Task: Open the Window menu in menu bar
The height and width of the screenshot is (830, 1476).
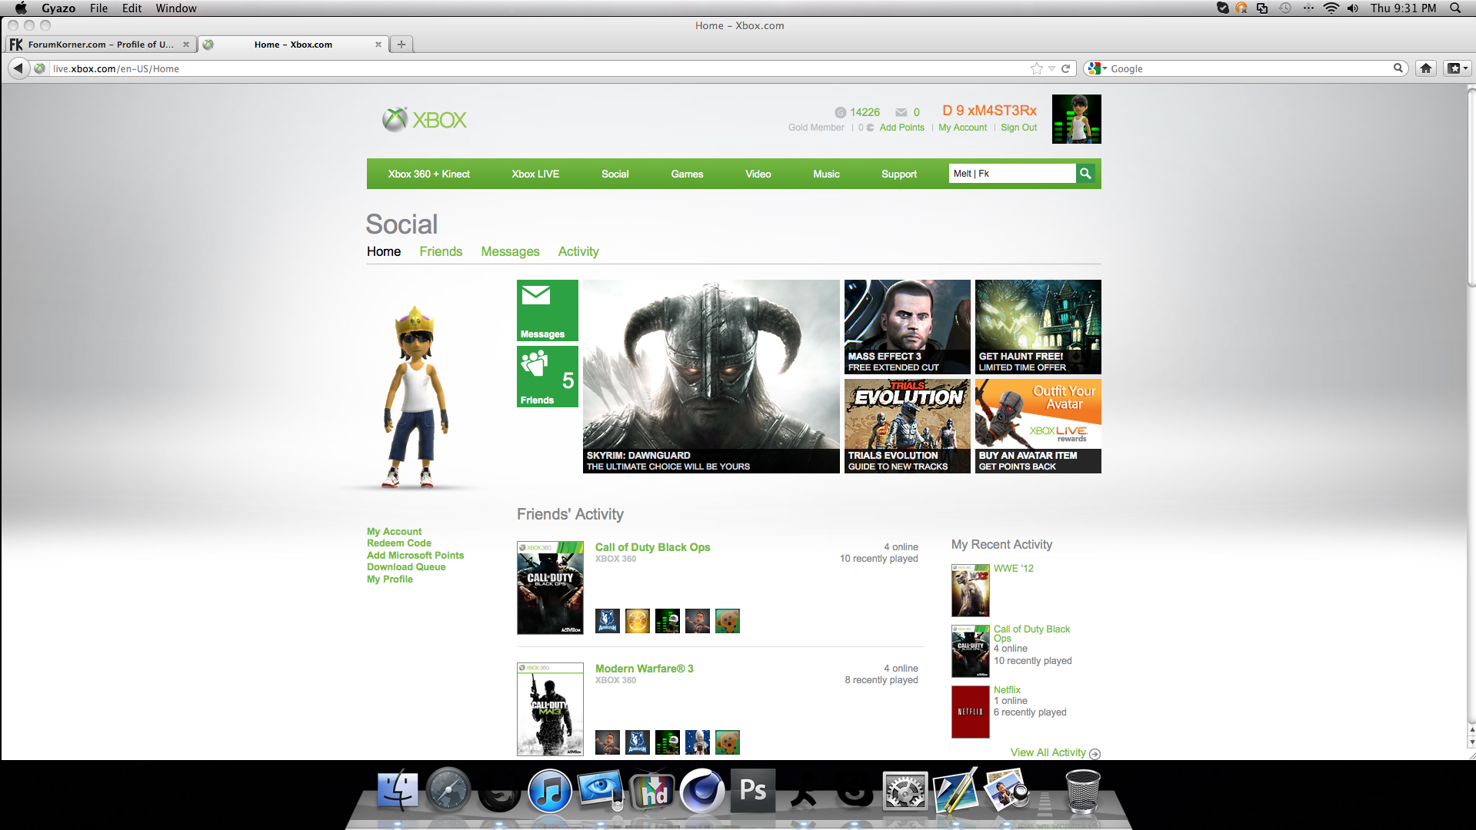Action: pos(176,8)
